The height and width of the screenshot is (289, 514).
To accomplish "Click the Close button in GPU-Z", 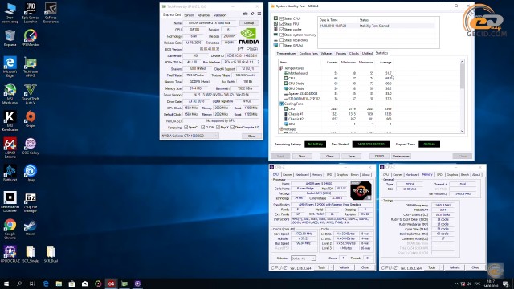I will [x=251, y=136].
